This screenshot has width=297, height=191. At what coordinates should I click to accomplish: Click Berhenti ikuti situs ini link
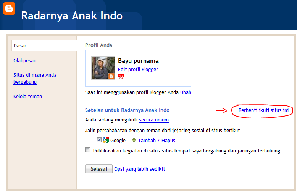[263, 110]
